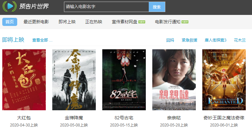This screenshot has height=131, width=252.
Task: Click the play-button site logo icon
Action: (x=10, y=6)
